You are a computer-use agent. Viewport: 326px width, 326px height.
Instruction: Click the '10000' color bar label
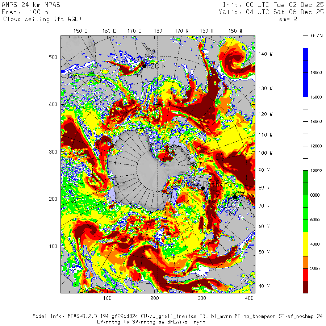click(x=316, y=171)
